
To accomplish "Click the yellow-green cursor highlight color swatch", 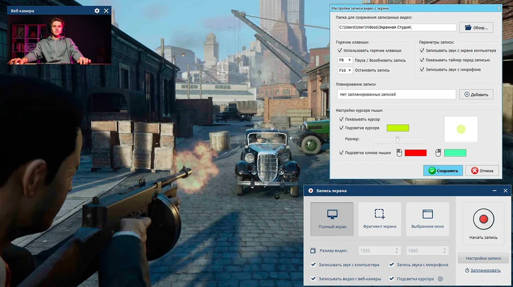I will click(398, 128).
